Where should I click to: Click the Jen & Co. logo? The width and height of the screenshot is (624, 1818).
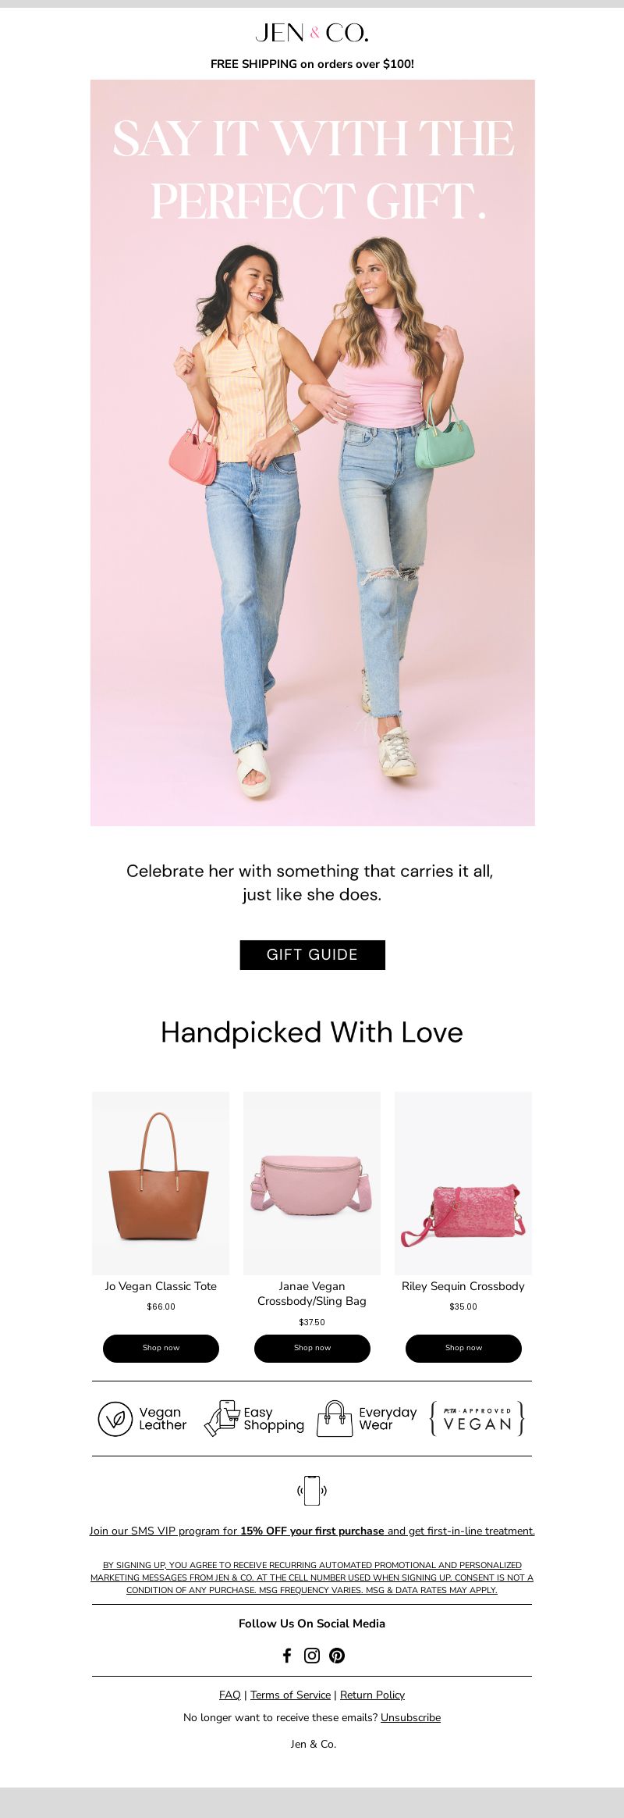tap(312, 33)
